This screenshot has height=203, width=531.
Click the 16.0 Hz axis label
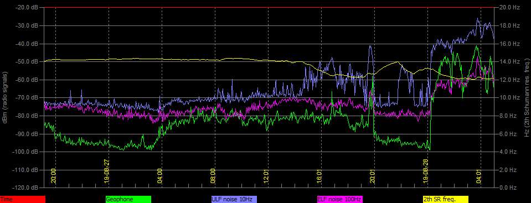click(x=509, y=44)
